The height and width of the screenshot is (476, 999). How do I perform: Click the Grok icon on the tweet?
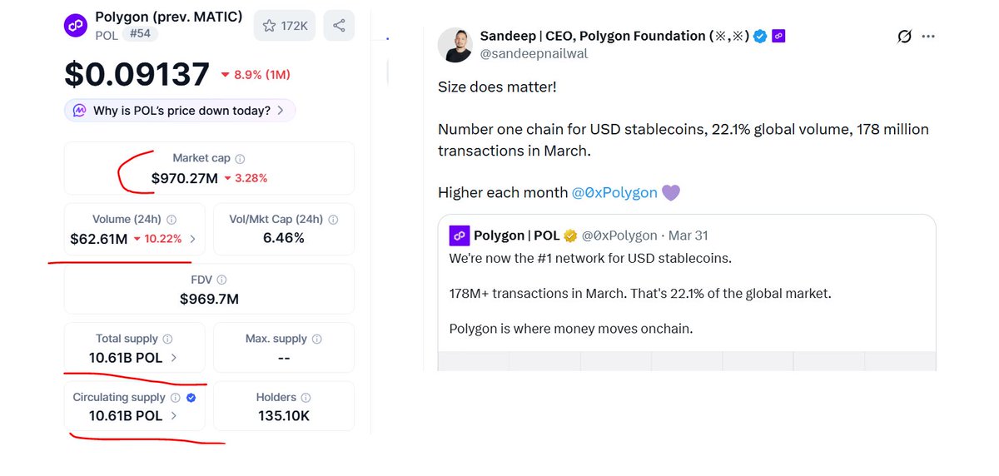click(904, 37)
